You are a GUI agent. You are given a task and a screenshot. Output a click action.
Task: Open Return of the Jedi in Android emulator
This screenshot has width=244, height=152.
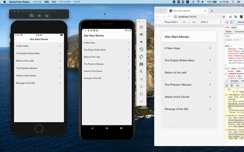[x=107, y=57]
